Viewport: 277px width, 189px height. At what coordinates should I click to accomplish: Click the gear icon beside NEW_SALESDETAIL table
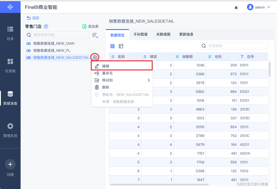pos(95,58)
